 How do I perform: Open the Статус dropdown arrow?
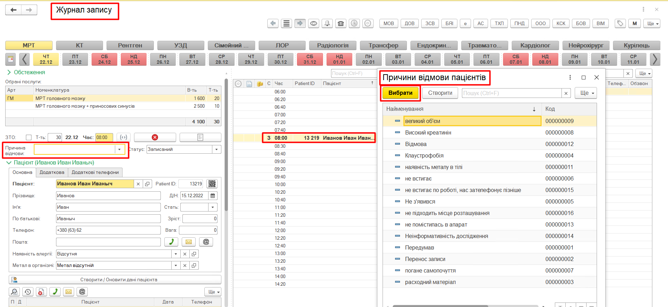point(217,149)
